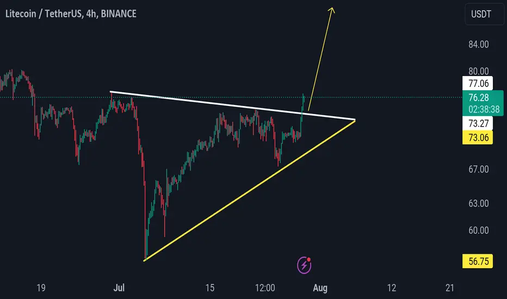Click the yellow 56.75 price label
Viewport: 507px width, 299px height.
pyautogui.click(x=478, y=261)
